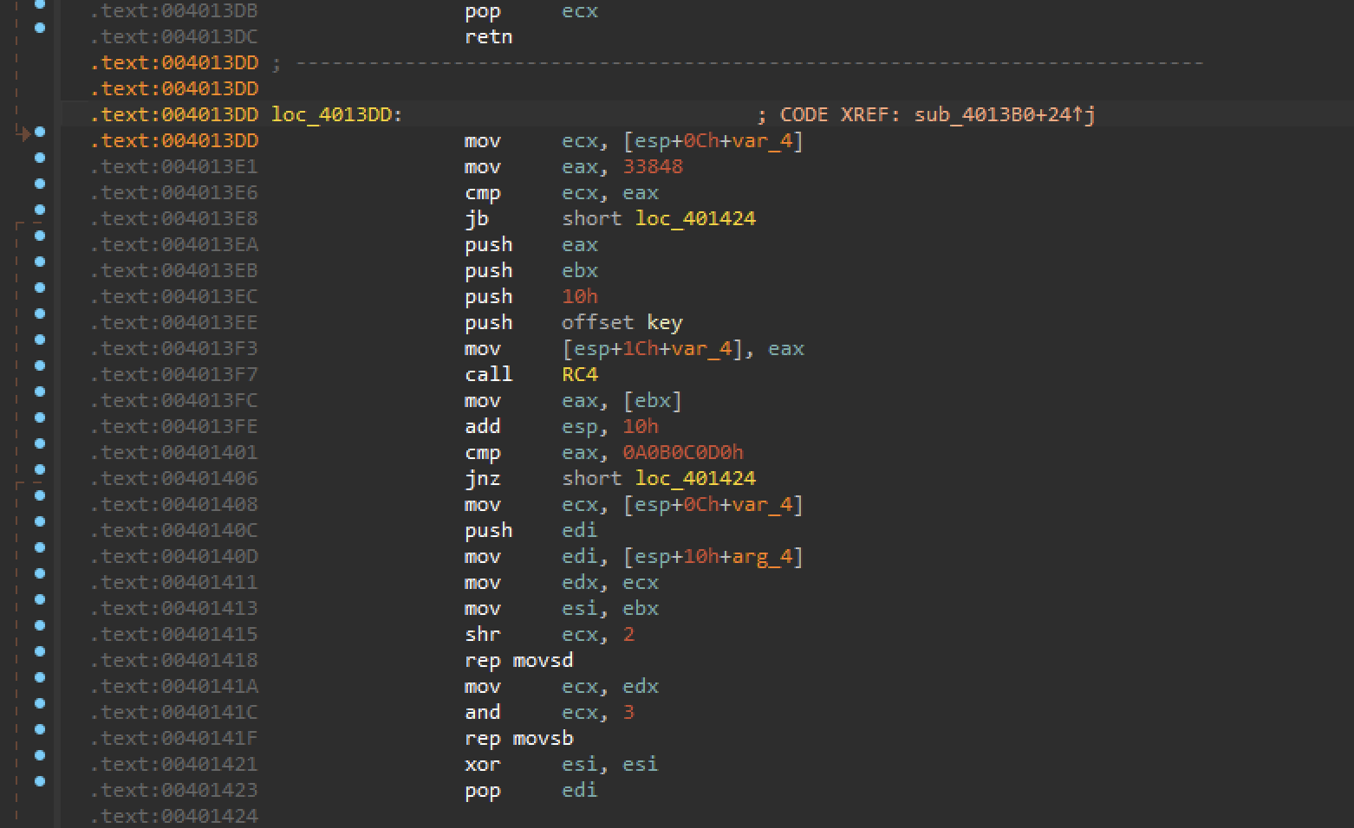Select the retn mnemonic
This screenshot has height=828, width=1354.
489,36
